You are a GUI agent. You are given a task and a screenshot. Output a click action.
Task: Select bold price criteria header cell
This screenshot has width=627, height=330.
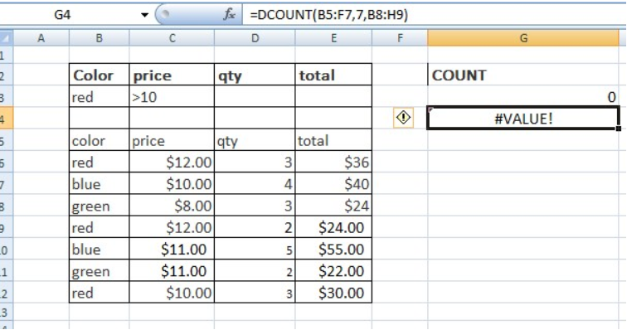pyautogui.click(x=172, y=75)
